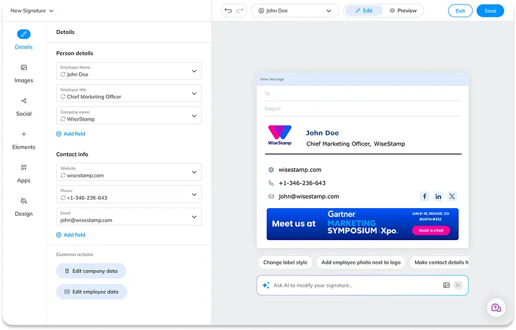Expand the Employee title field dropdown
Viewport: 516px width, 330px height.
coord(194,93)
